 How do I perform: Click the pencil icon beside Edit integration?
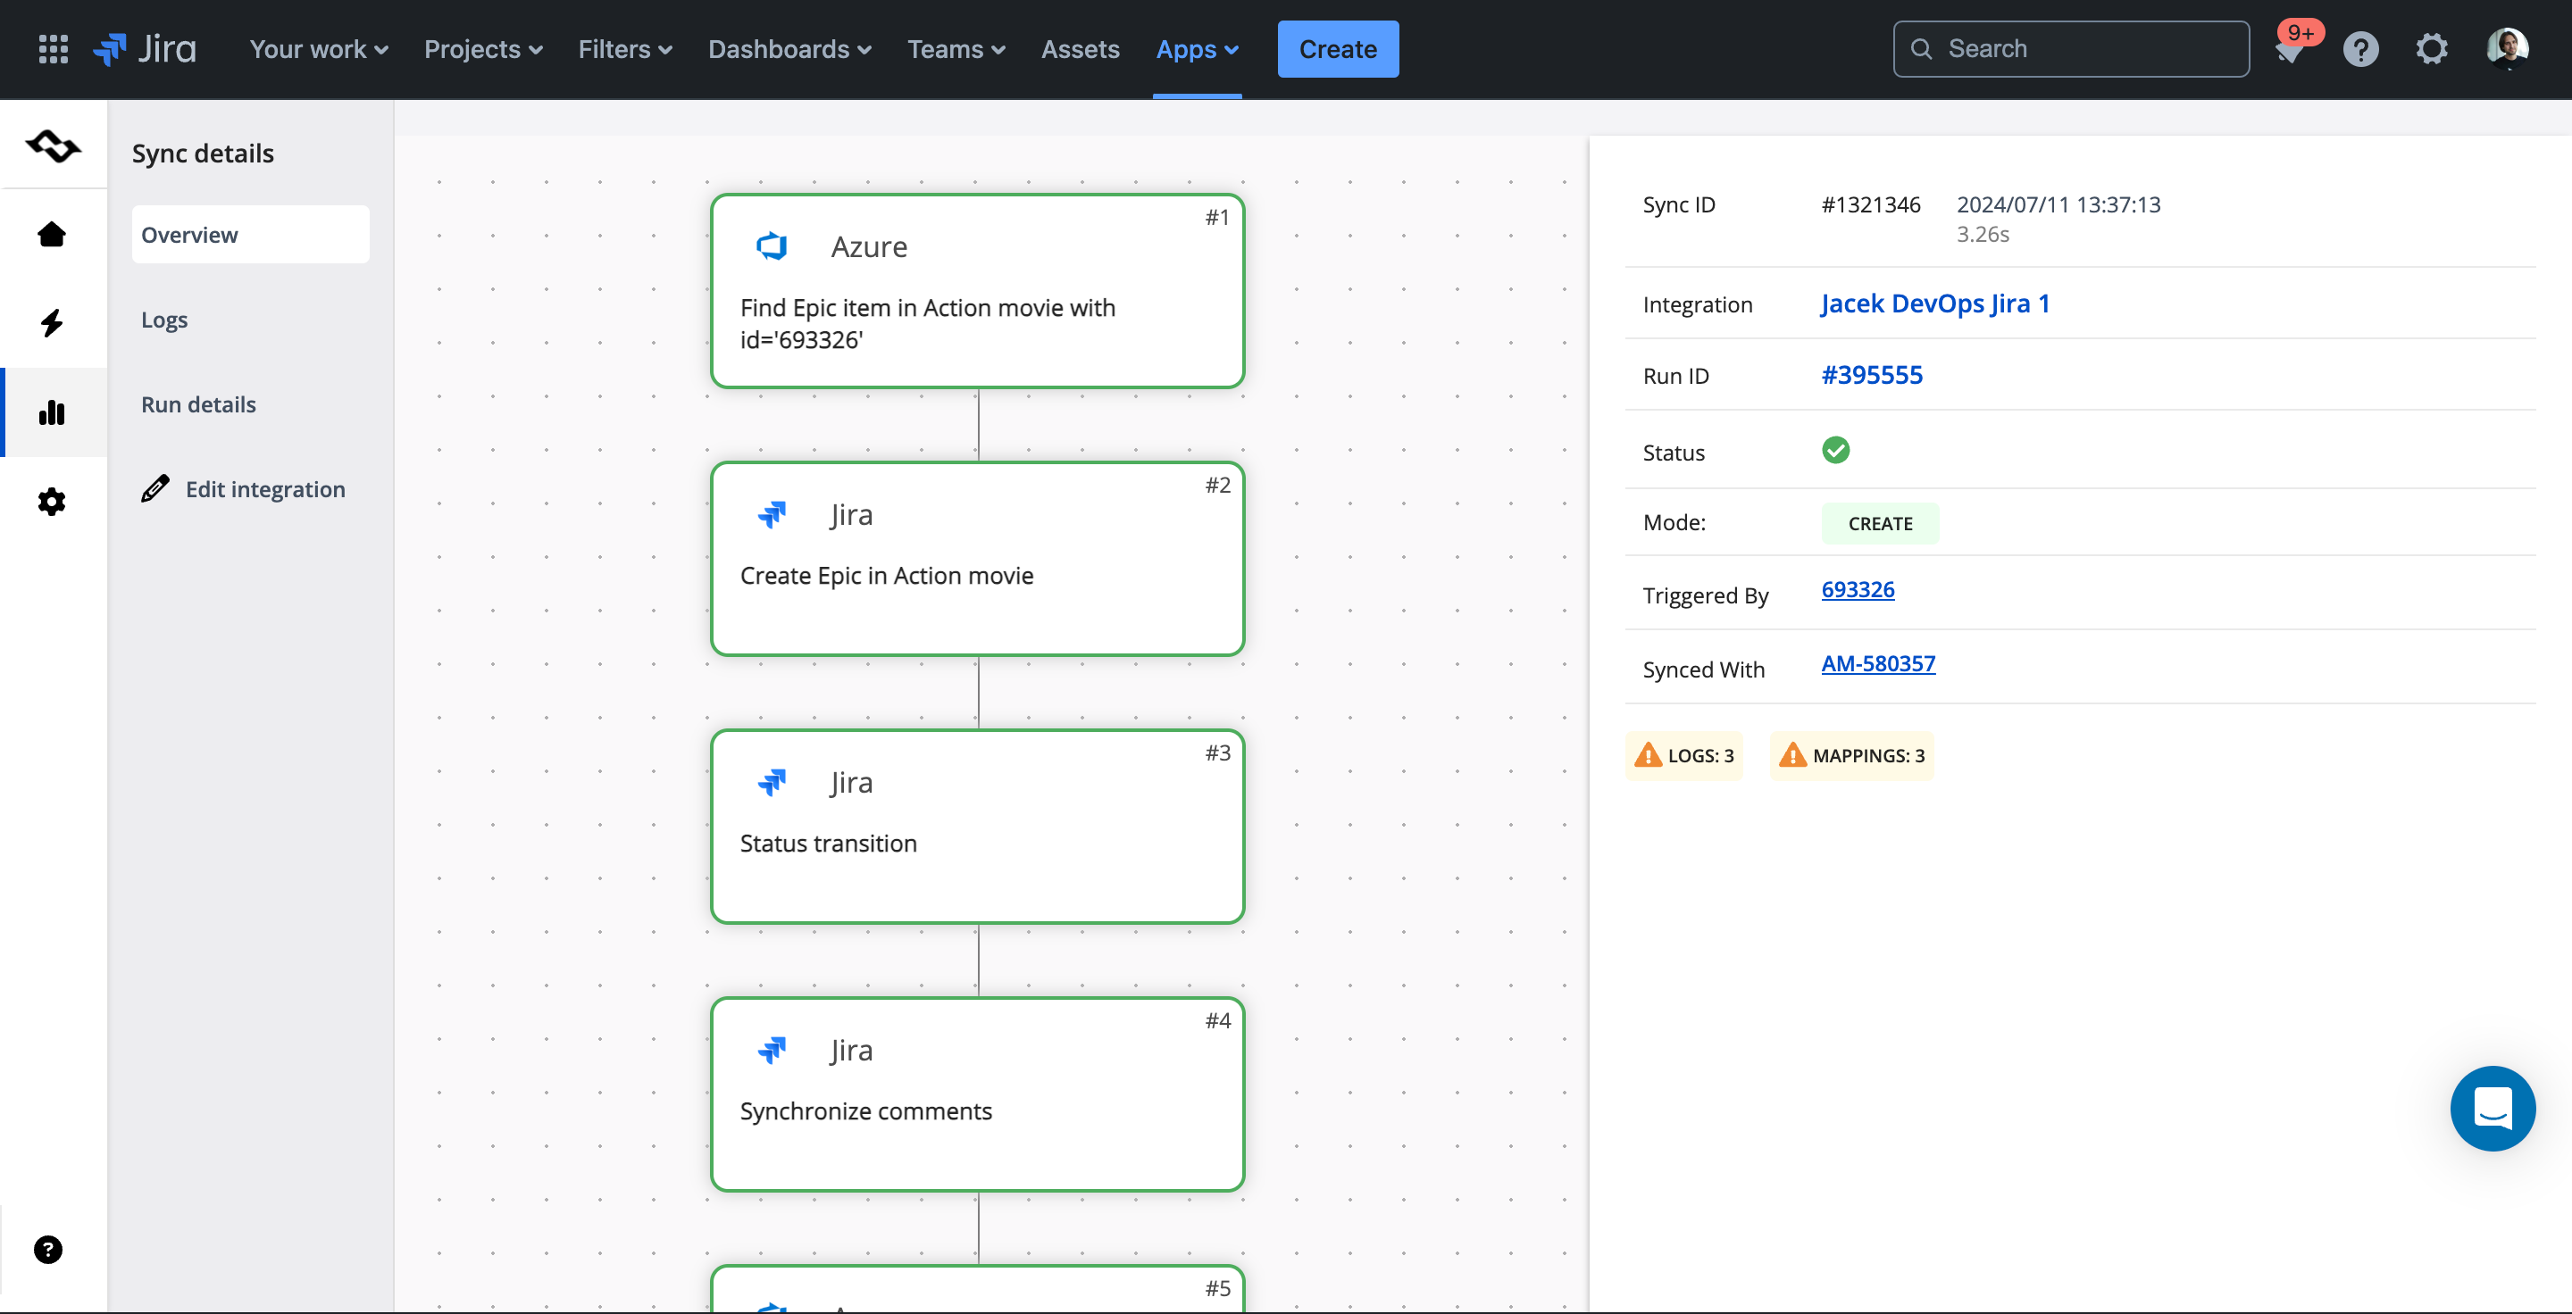tap(154, 489)
